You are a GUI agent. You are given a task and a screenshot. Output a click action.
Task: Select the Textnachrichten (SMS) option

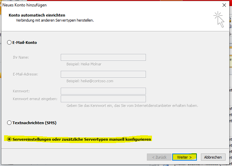click(9, 123)
